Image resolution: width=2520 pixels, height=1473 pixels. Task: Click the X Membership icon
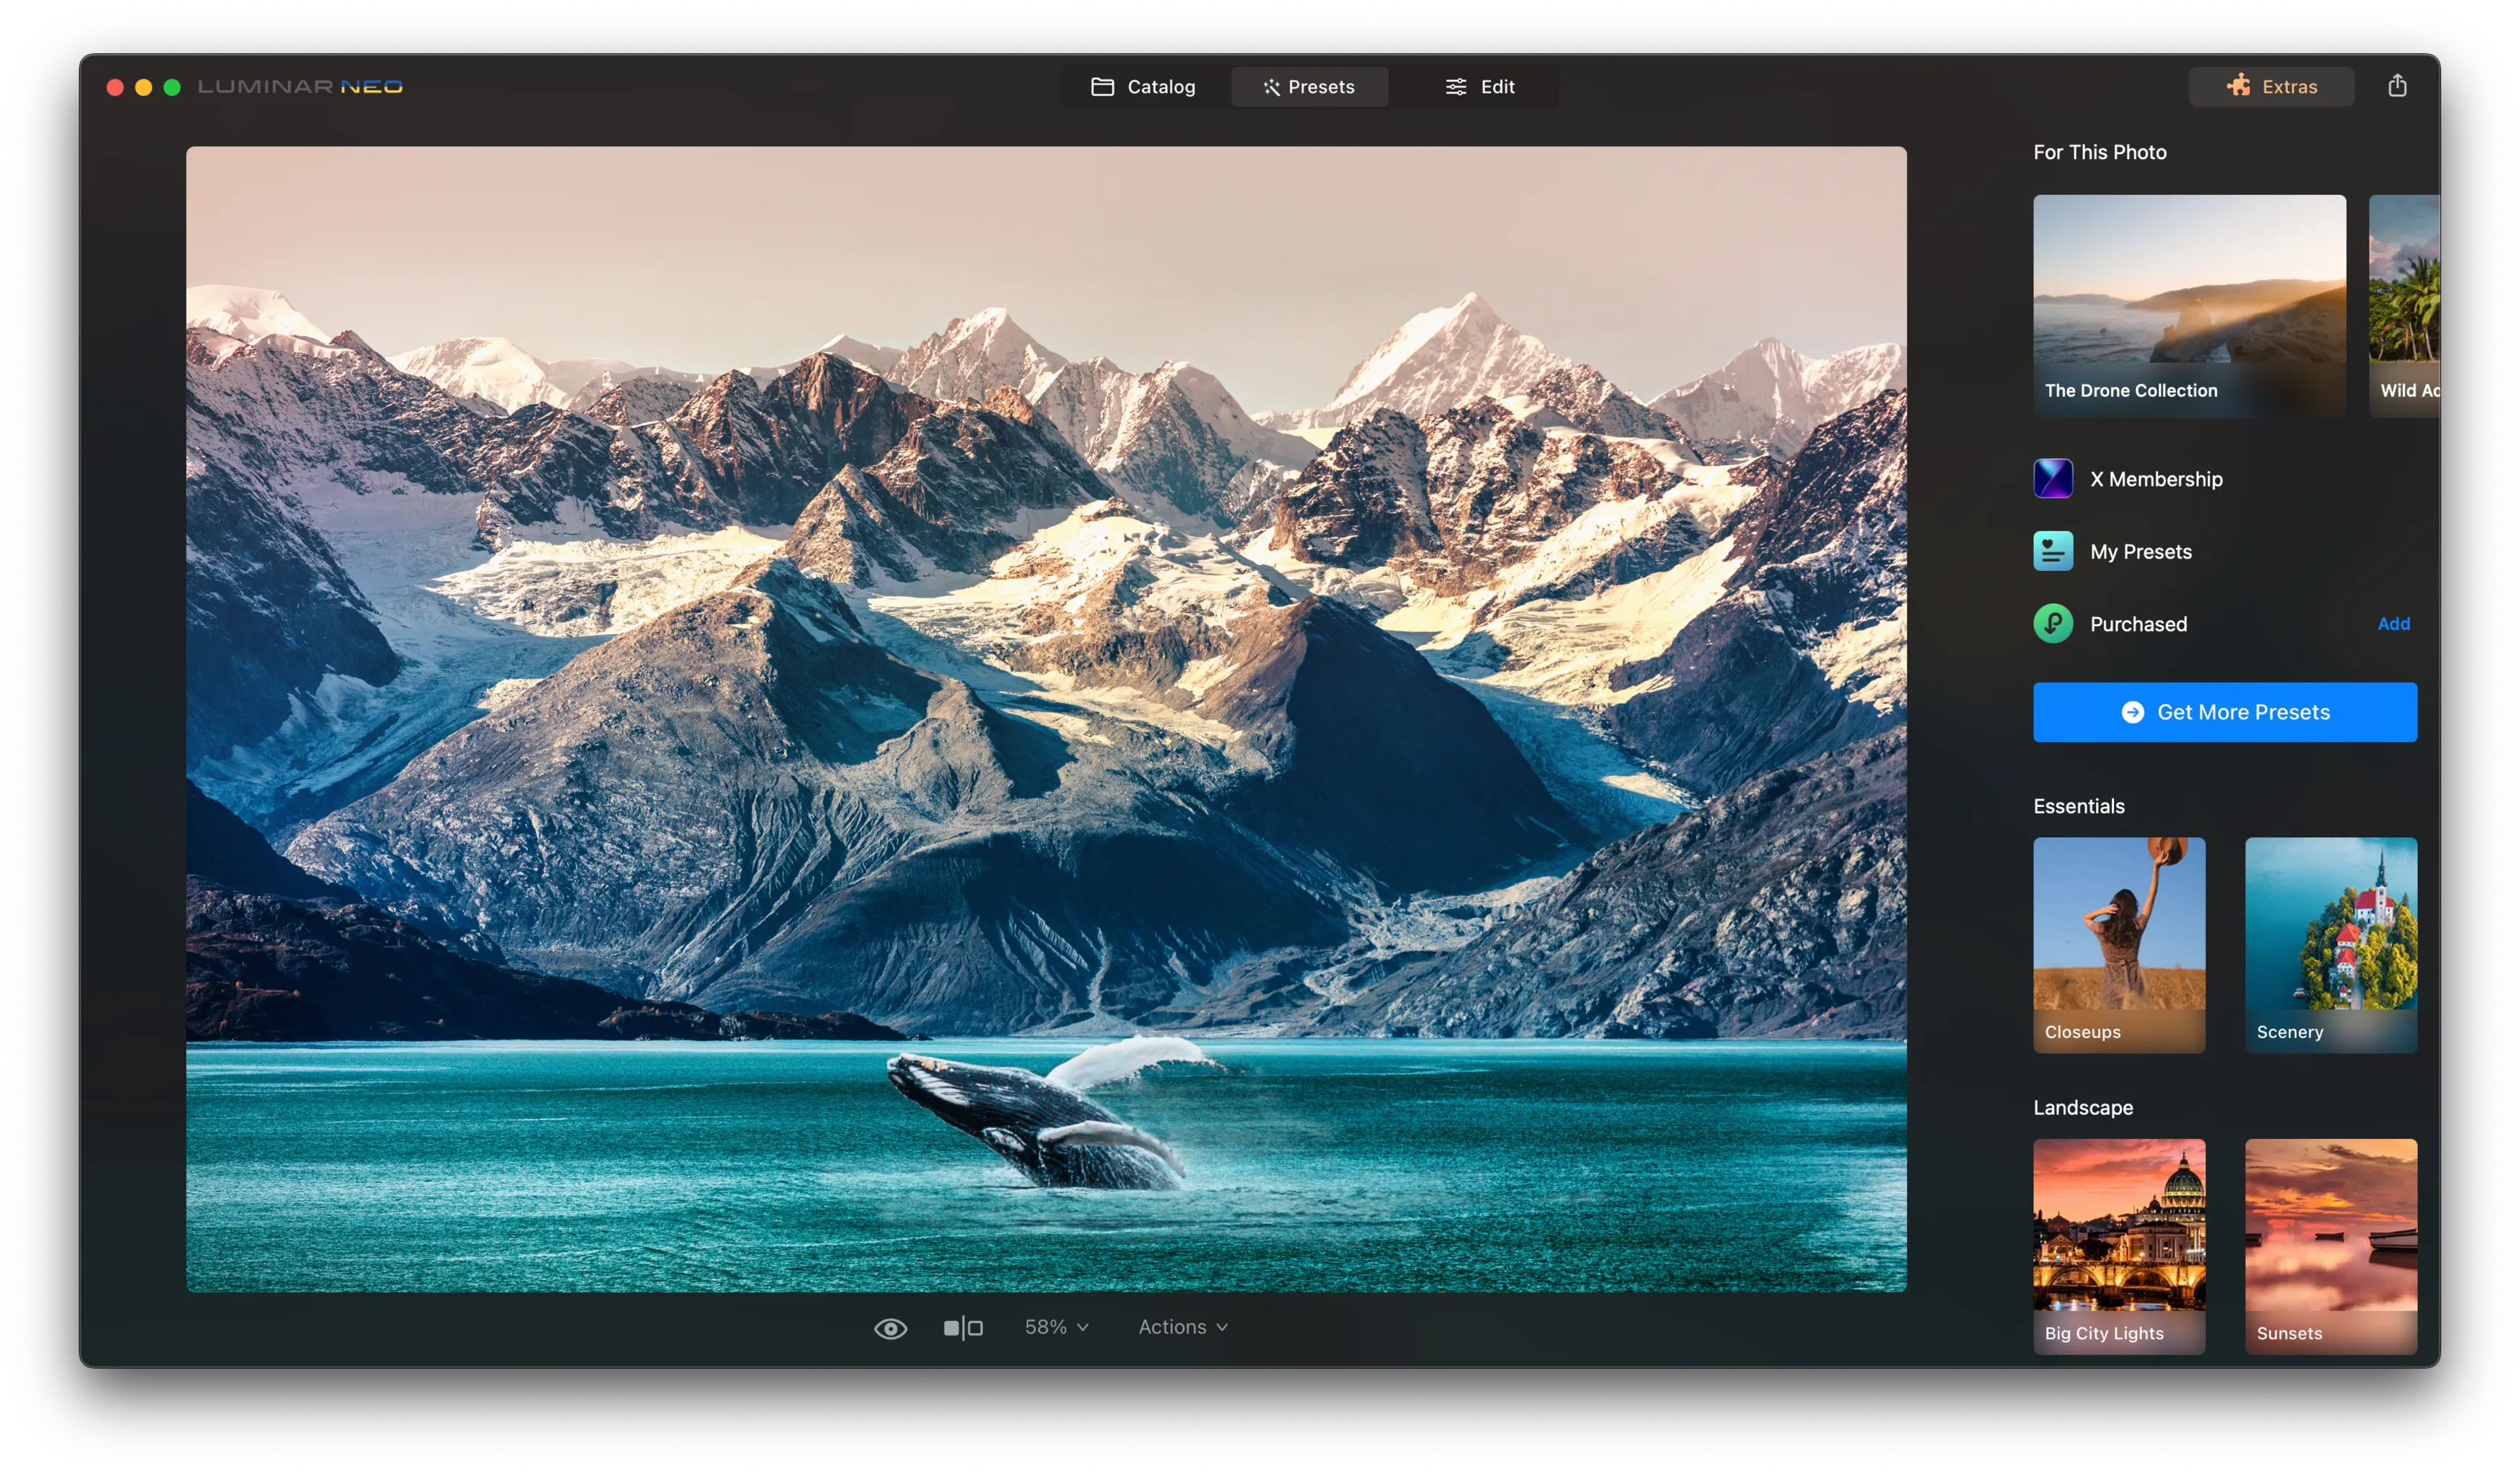point(2053,479)
